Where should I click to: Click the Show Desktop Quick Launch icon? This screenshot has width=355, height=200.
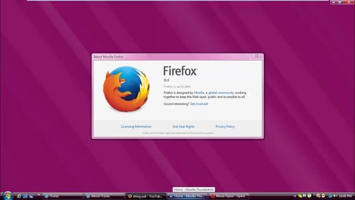(25, 196)
